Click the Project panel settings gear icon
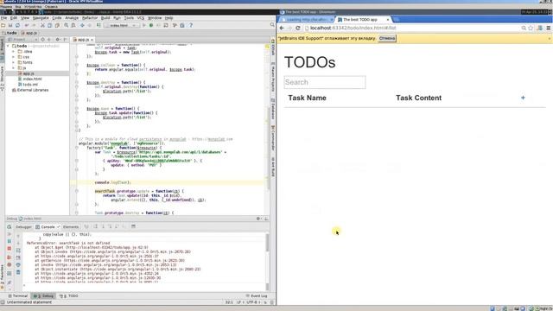This screenshot has width=553, height=311. coord(58,40)
